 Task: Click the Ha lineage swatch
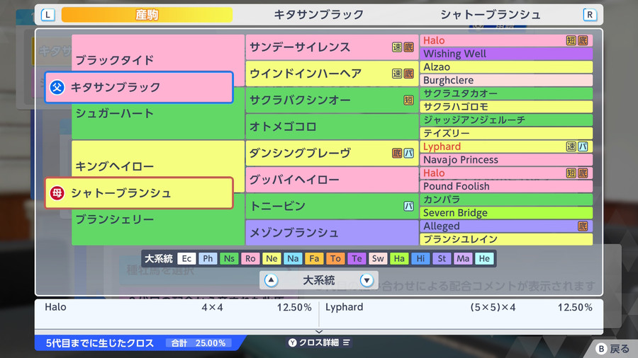pyautogui.click(x=399, y=258)
